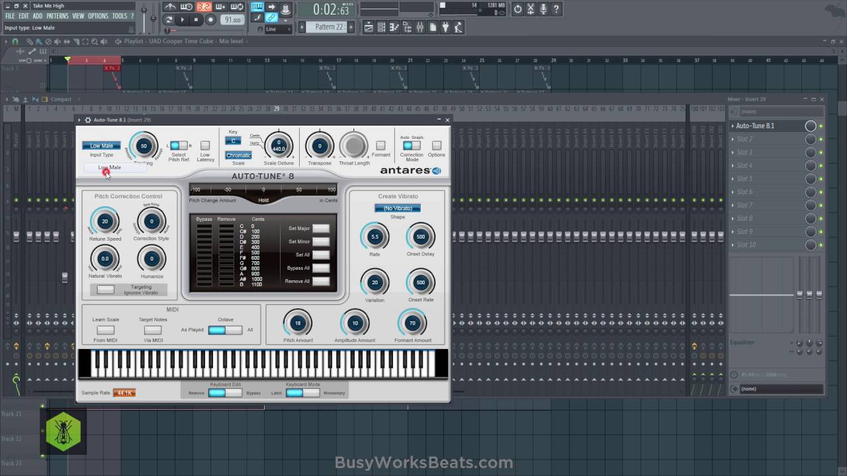Click the Set Major button

(x=321, y=228)
